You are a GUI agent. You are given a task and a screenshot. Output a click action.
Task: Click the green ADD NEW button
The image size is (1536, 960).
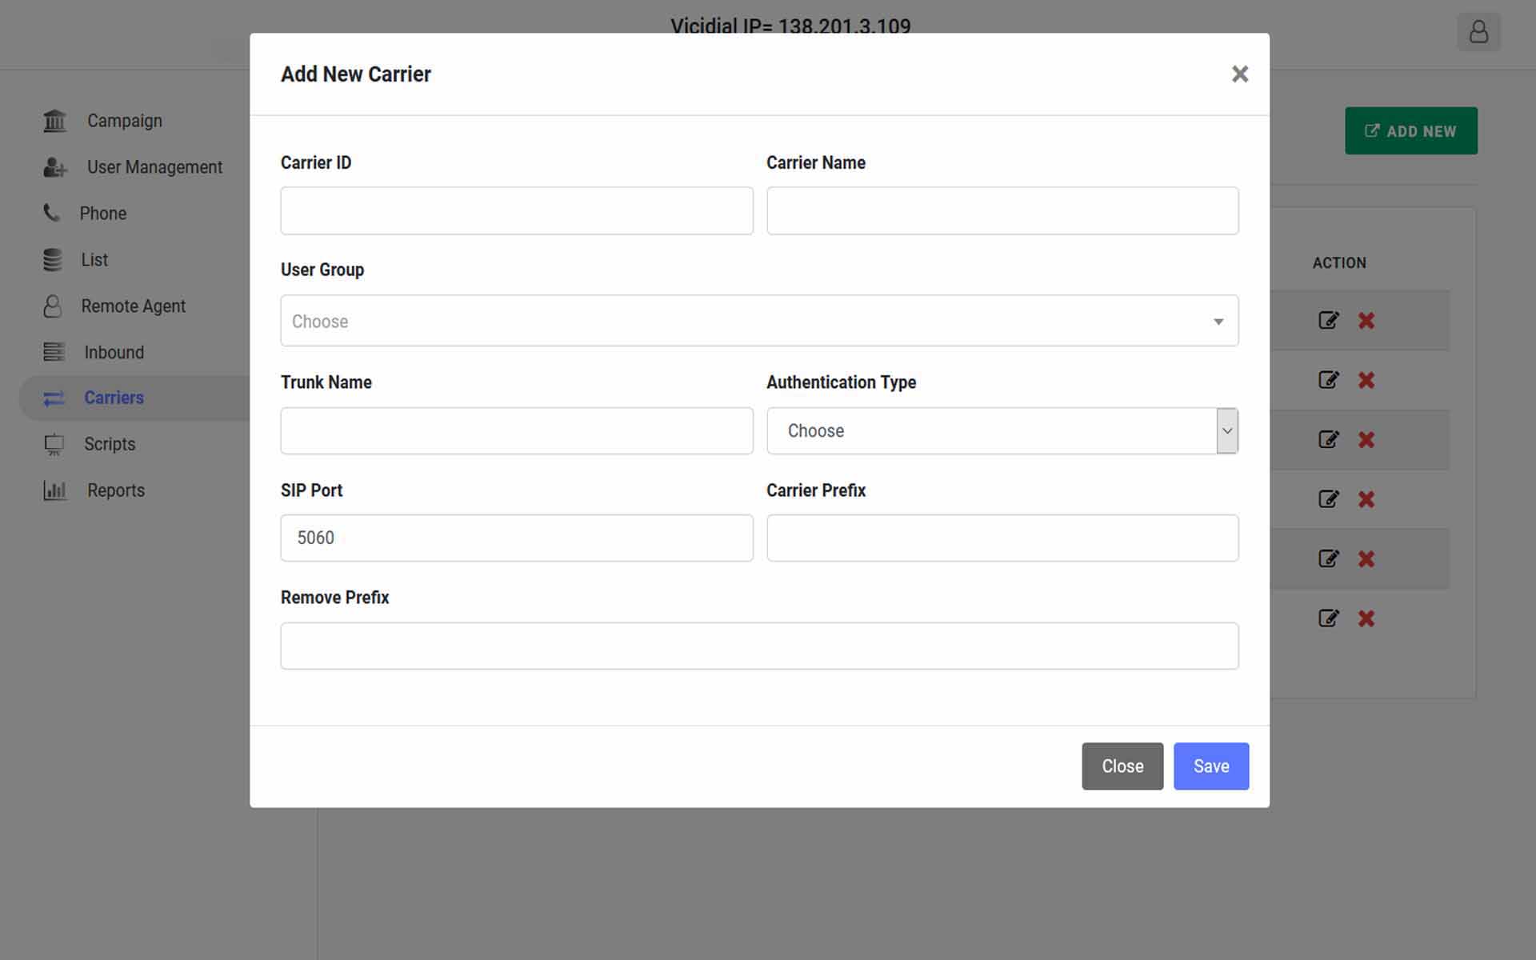[1410, 131]
